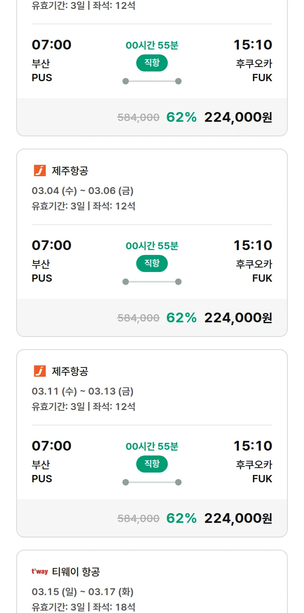Click Jeju Air logo on 03.11 flight card
304x613 pixels.
click(40, 371)
